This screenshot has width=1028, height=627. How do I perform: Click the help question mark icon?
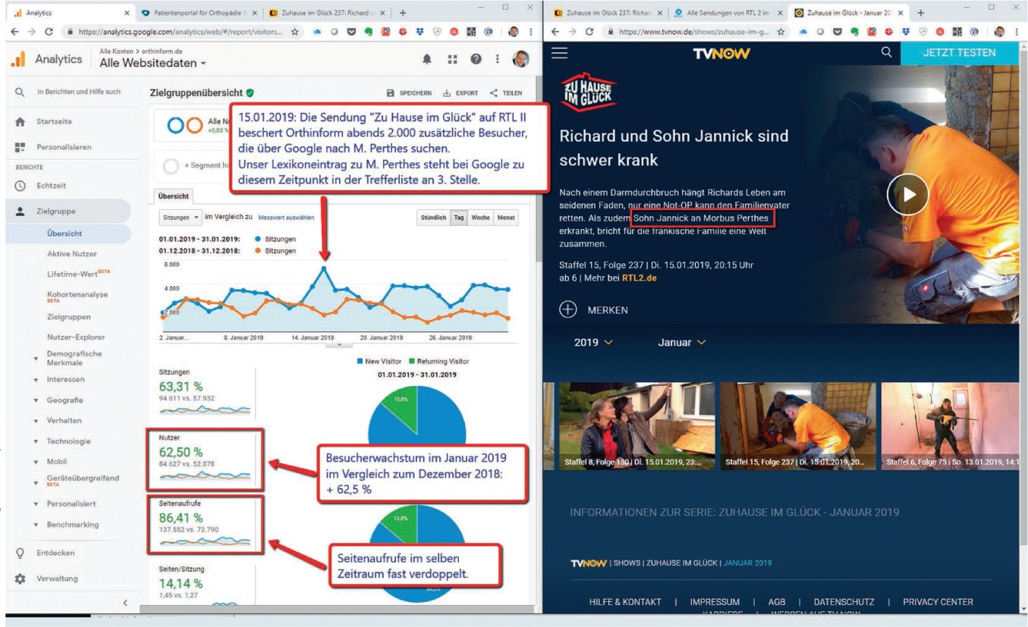tap(476, 60)
